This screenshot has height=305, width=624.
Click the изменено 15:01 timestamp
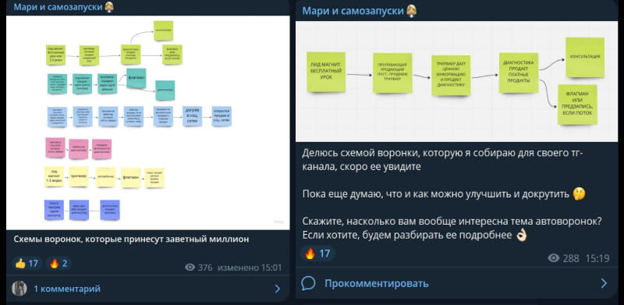point(250,268)
